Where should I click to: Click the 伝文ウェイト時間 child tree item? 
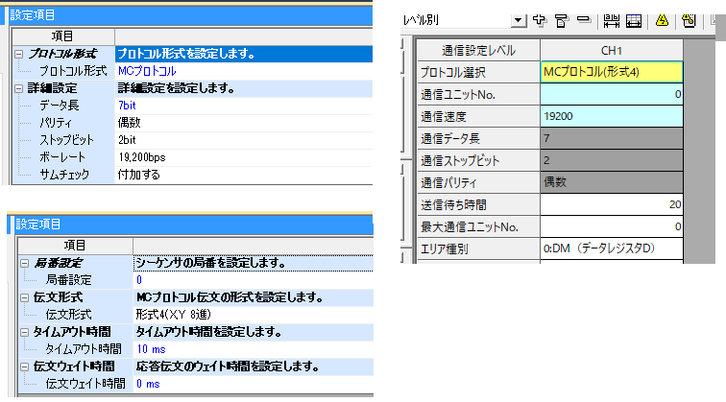85,384
